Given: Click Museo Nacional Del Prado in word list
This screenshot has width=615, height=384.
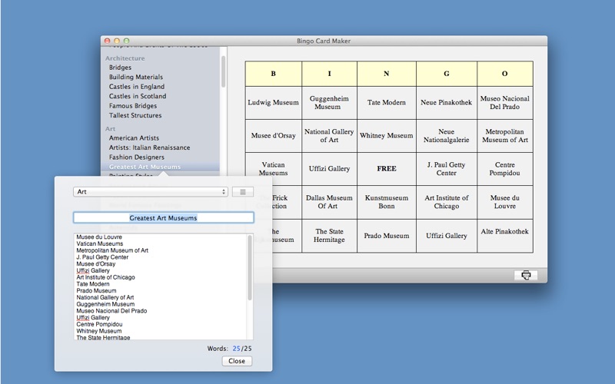Looking at the screenshot, I should (x=111, y=311).
